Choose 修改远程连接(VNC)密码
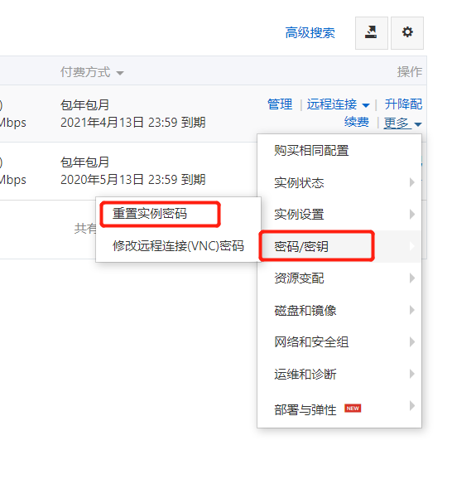 coord(178,245)
